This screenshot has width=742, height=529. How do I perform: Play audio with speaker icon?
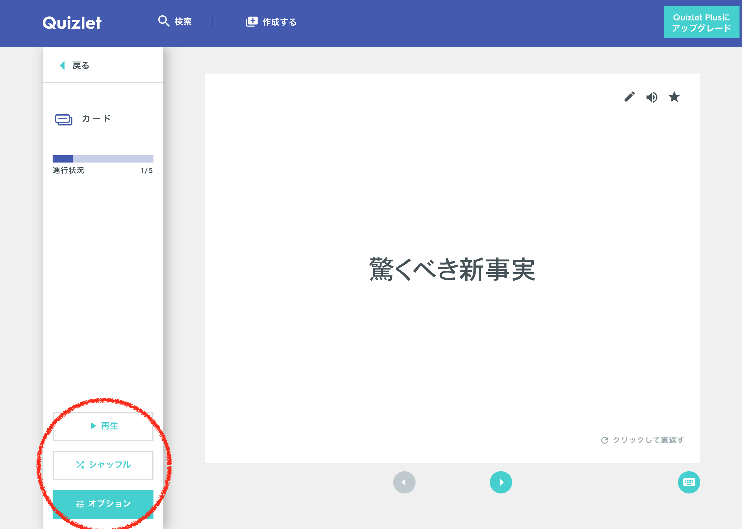pyautogui.click(x=652, y=97)
